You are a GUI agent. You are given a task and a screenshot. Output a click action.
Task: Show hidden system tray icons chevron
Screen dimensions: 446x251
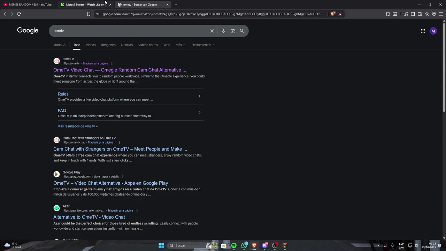(377, 245)
